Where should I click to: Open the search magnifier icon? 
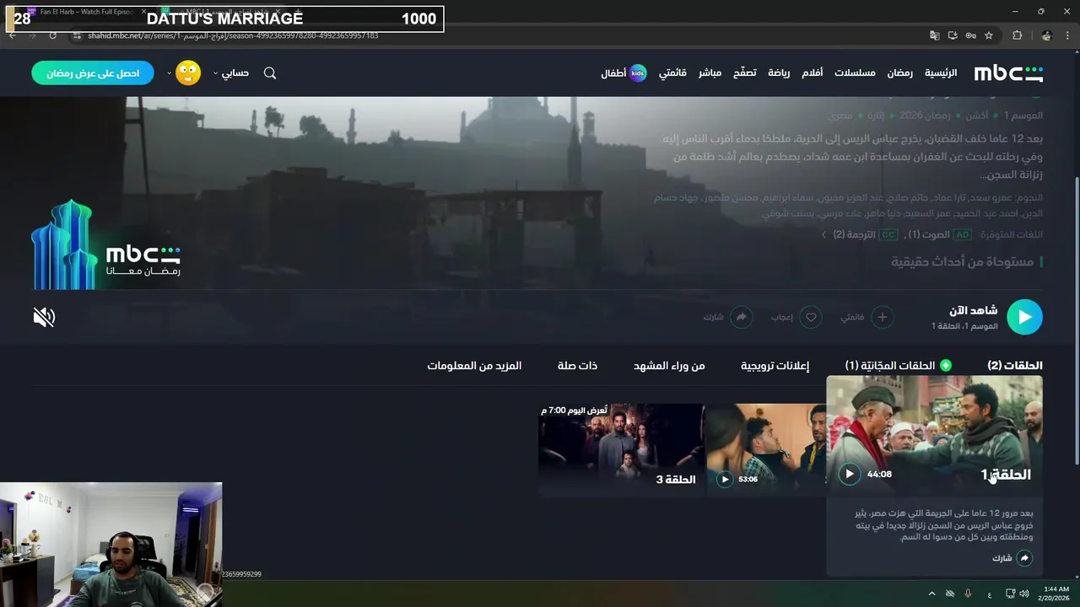[270, 73]
